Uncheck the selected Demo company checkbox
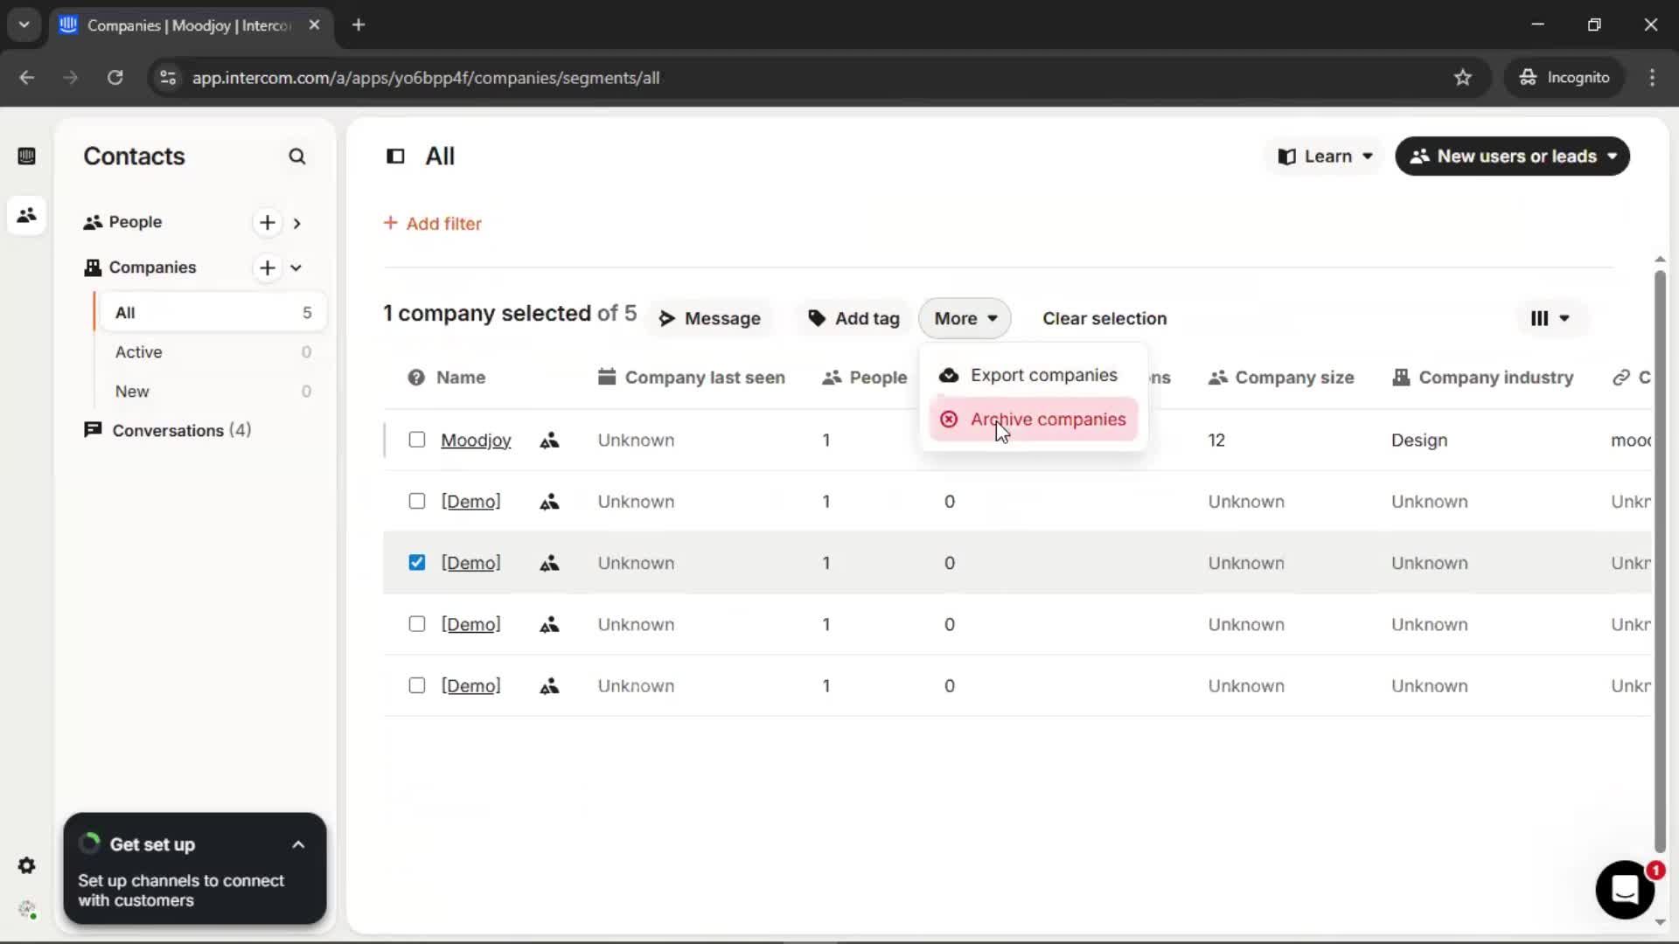 tap(417, 563)
